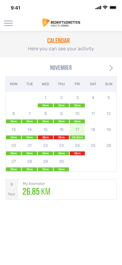Tap the 26,8km badge on Friday
This screenshot has height=265, width=122.
[77, 137]
